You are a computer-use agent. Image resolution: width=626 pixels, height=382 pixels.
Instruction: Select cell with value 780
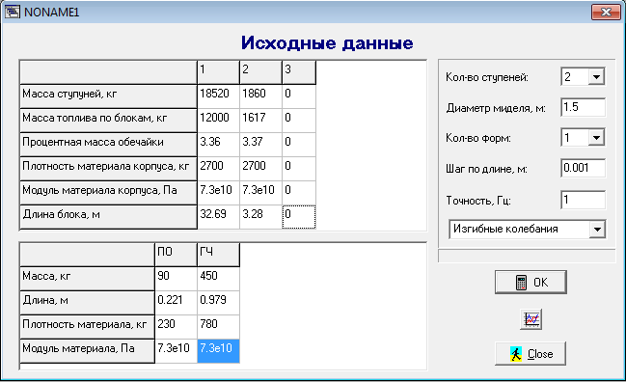(218, 326)
